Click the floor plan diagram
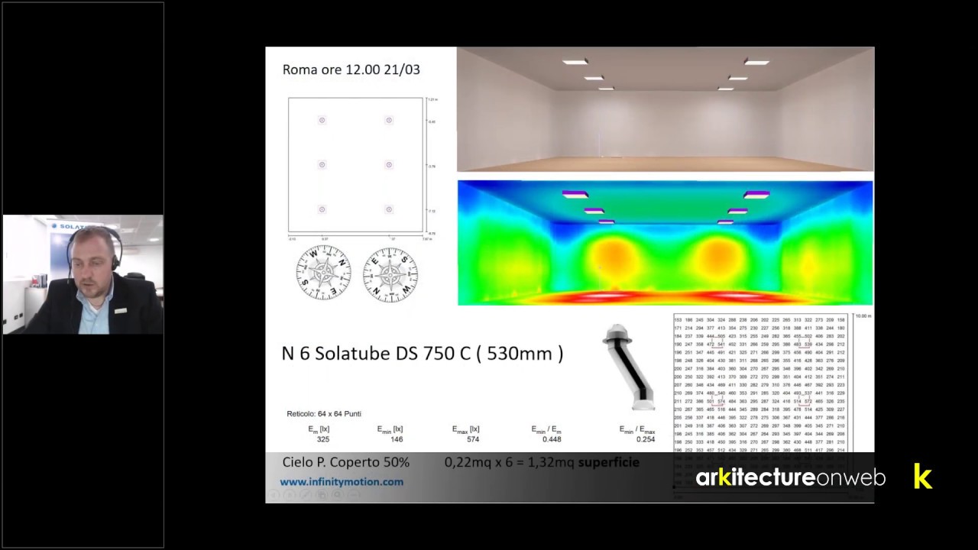Viewport: 978px width, 550px height. tap(356, 165)
